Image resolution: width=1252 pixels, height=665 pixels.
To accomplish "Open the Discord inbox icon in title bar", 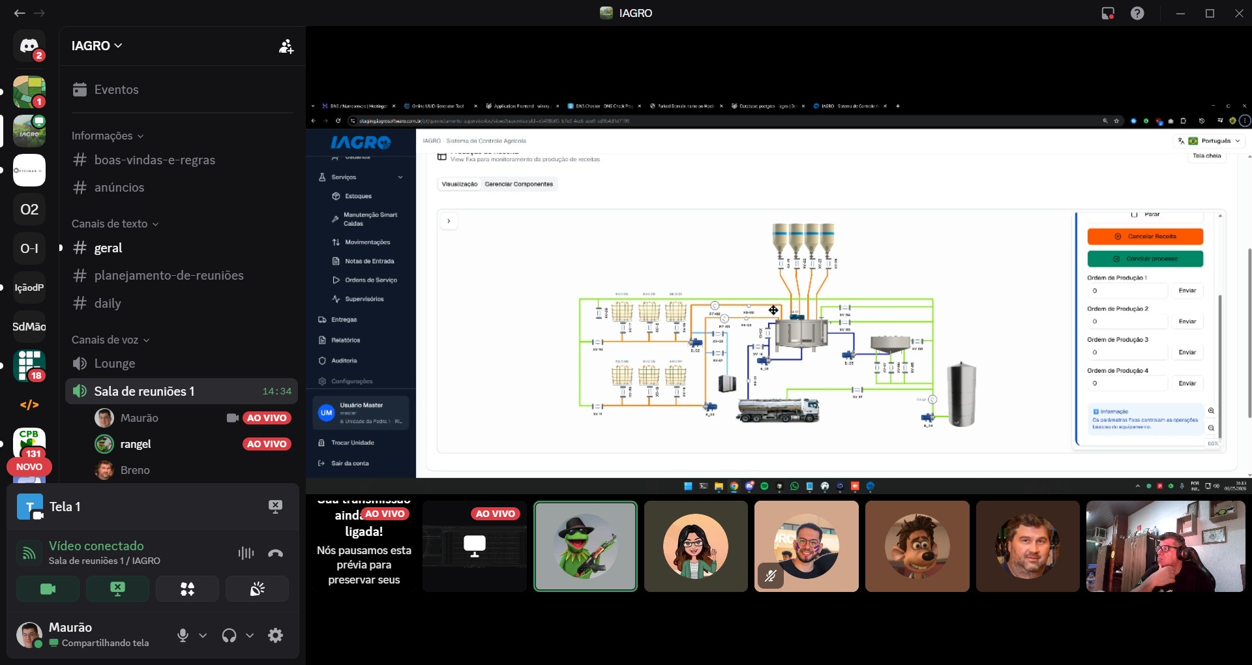I will point(1107,13).
